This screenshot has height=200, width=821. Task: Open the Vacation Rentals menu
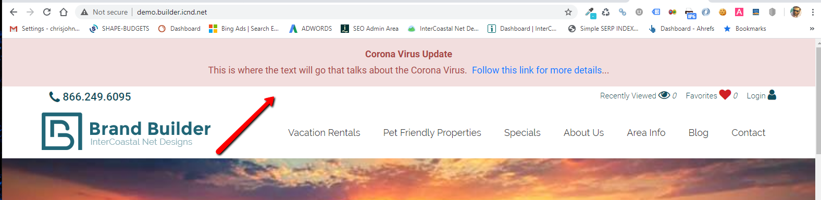coord(324,133)
